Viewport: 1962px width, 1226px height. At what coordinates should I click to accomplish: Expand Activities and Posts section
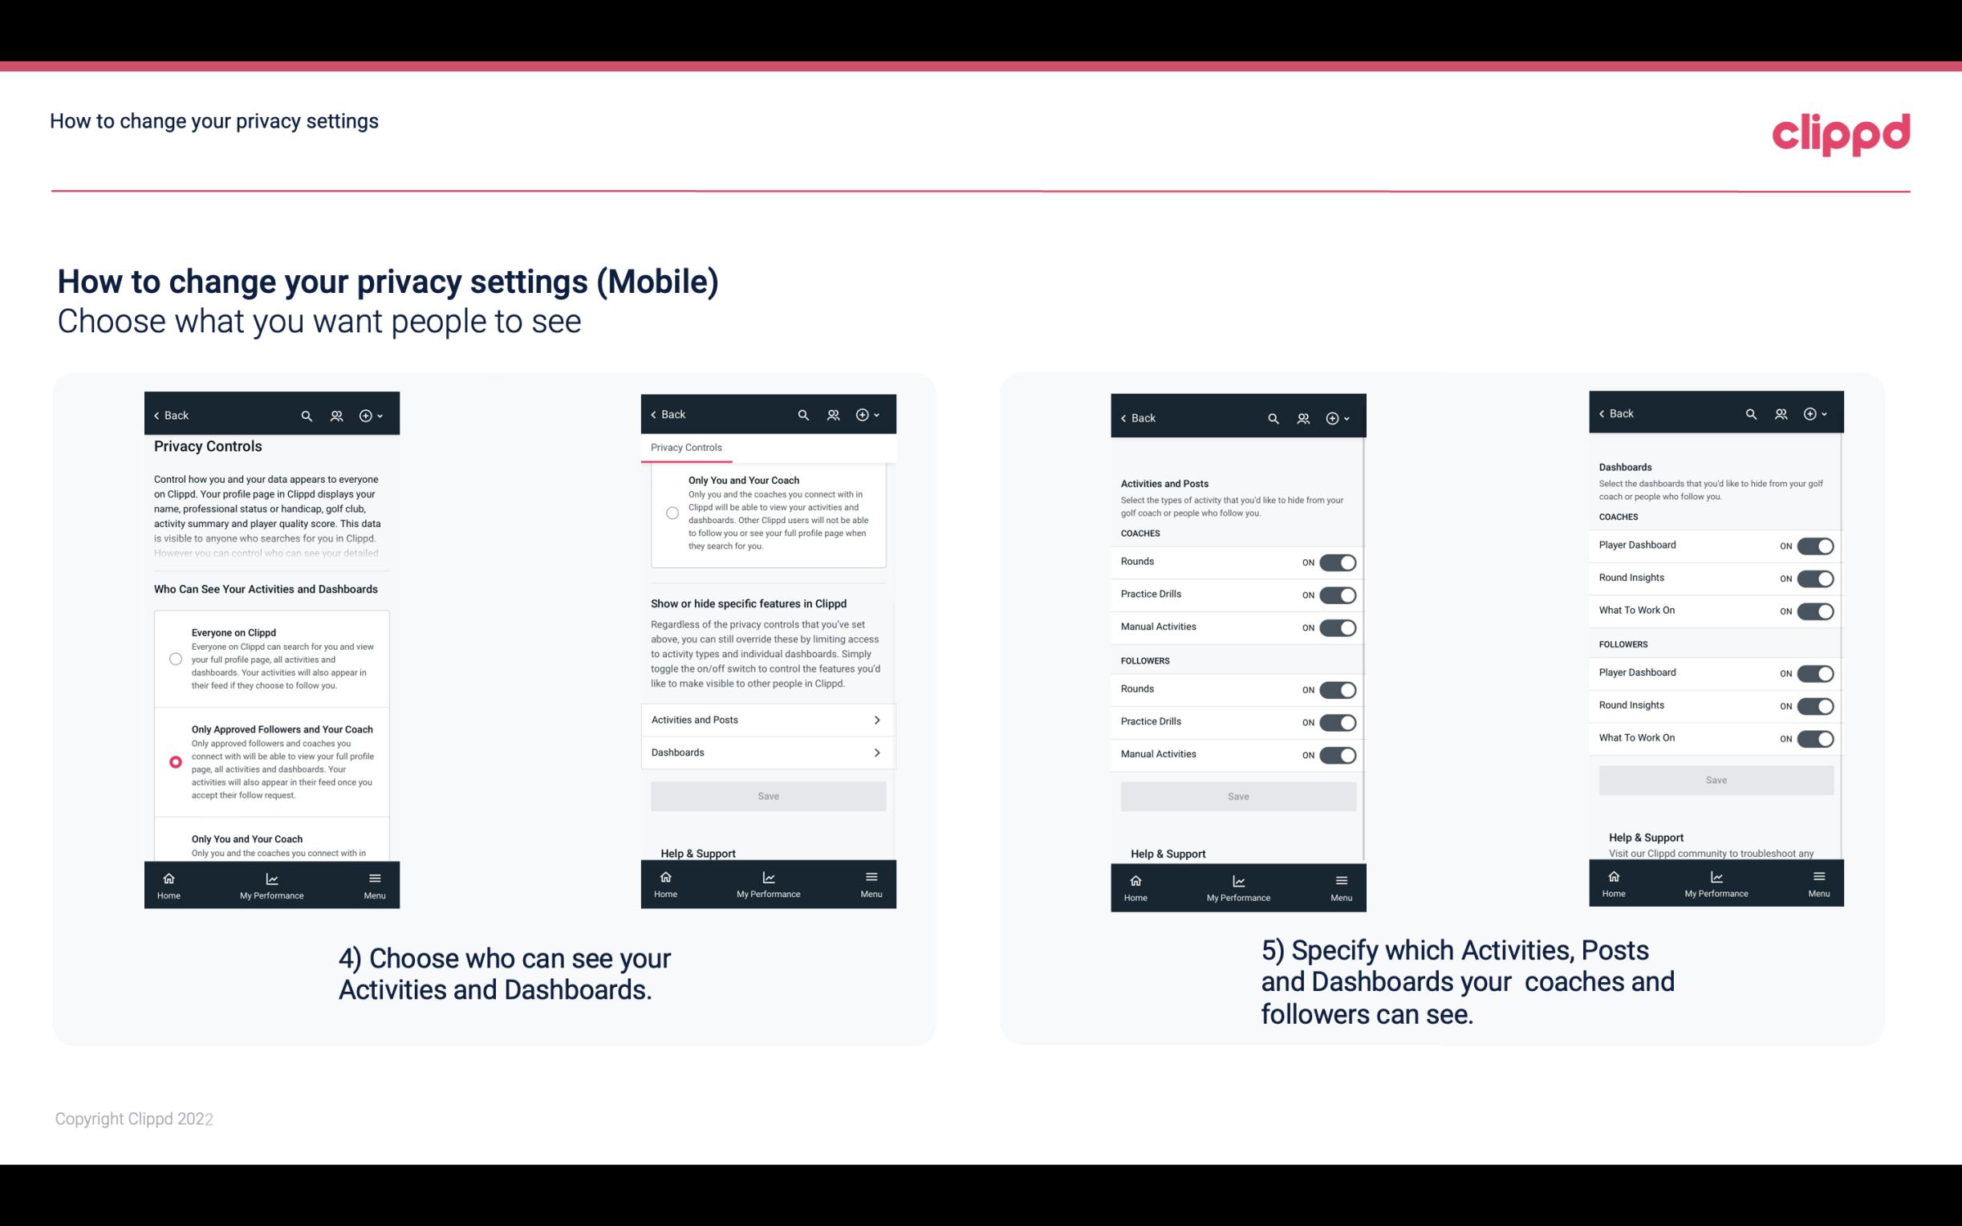767,719
